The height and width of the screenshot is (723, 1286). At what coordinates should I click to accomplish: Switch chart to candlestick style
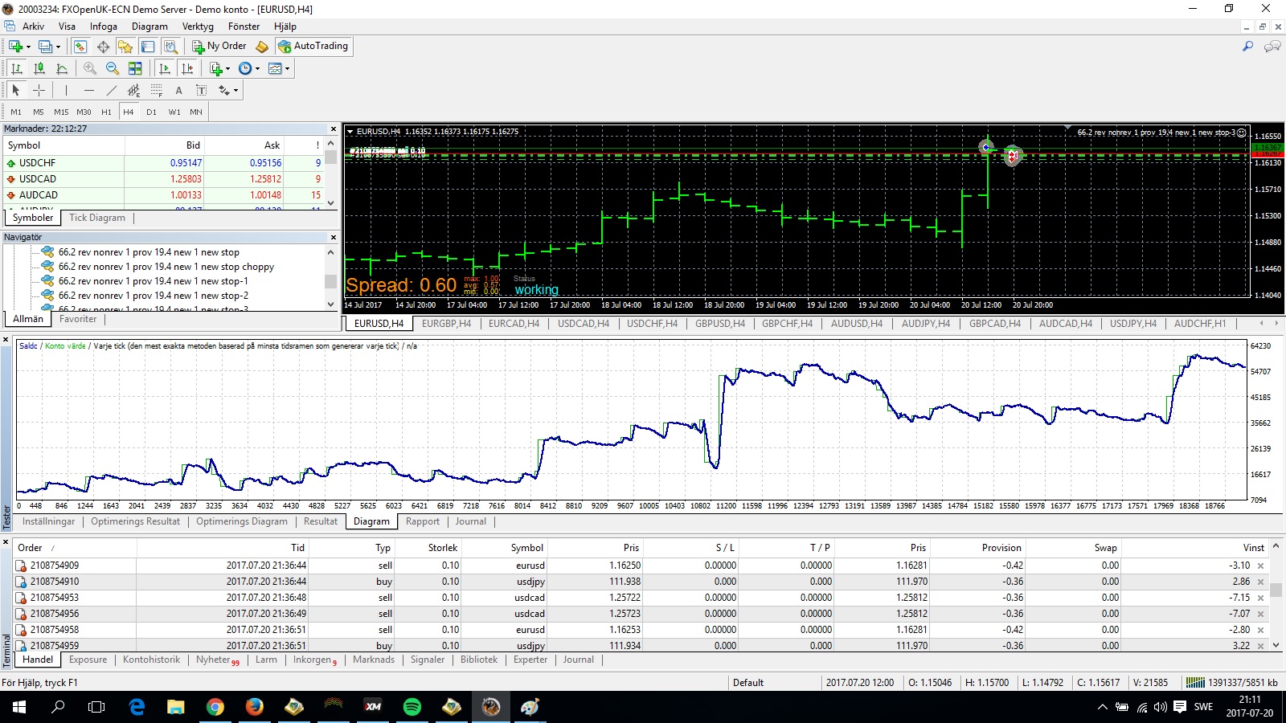point(39,68)
